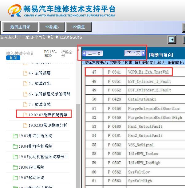Expand the 19.04排放控制系统 folder icon
The image size is (185, 188).
pos(15,146)
